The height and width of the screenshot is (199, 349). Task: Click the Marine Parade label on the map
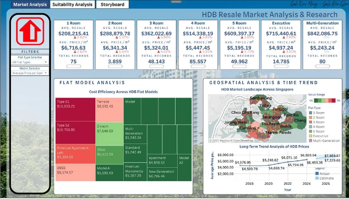(278, 133)
